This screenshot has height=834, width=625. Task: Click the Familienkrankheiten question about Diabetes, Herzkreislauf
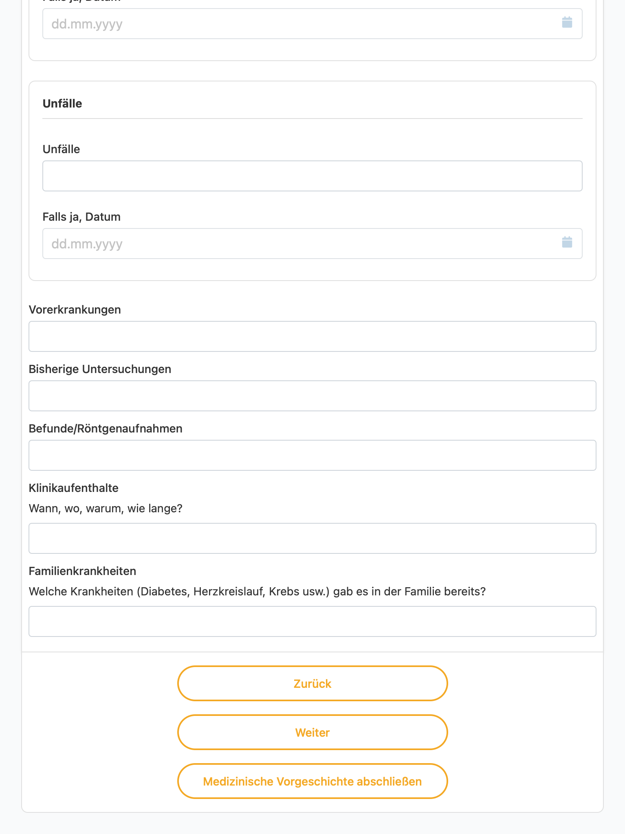[x=257, y=591]
